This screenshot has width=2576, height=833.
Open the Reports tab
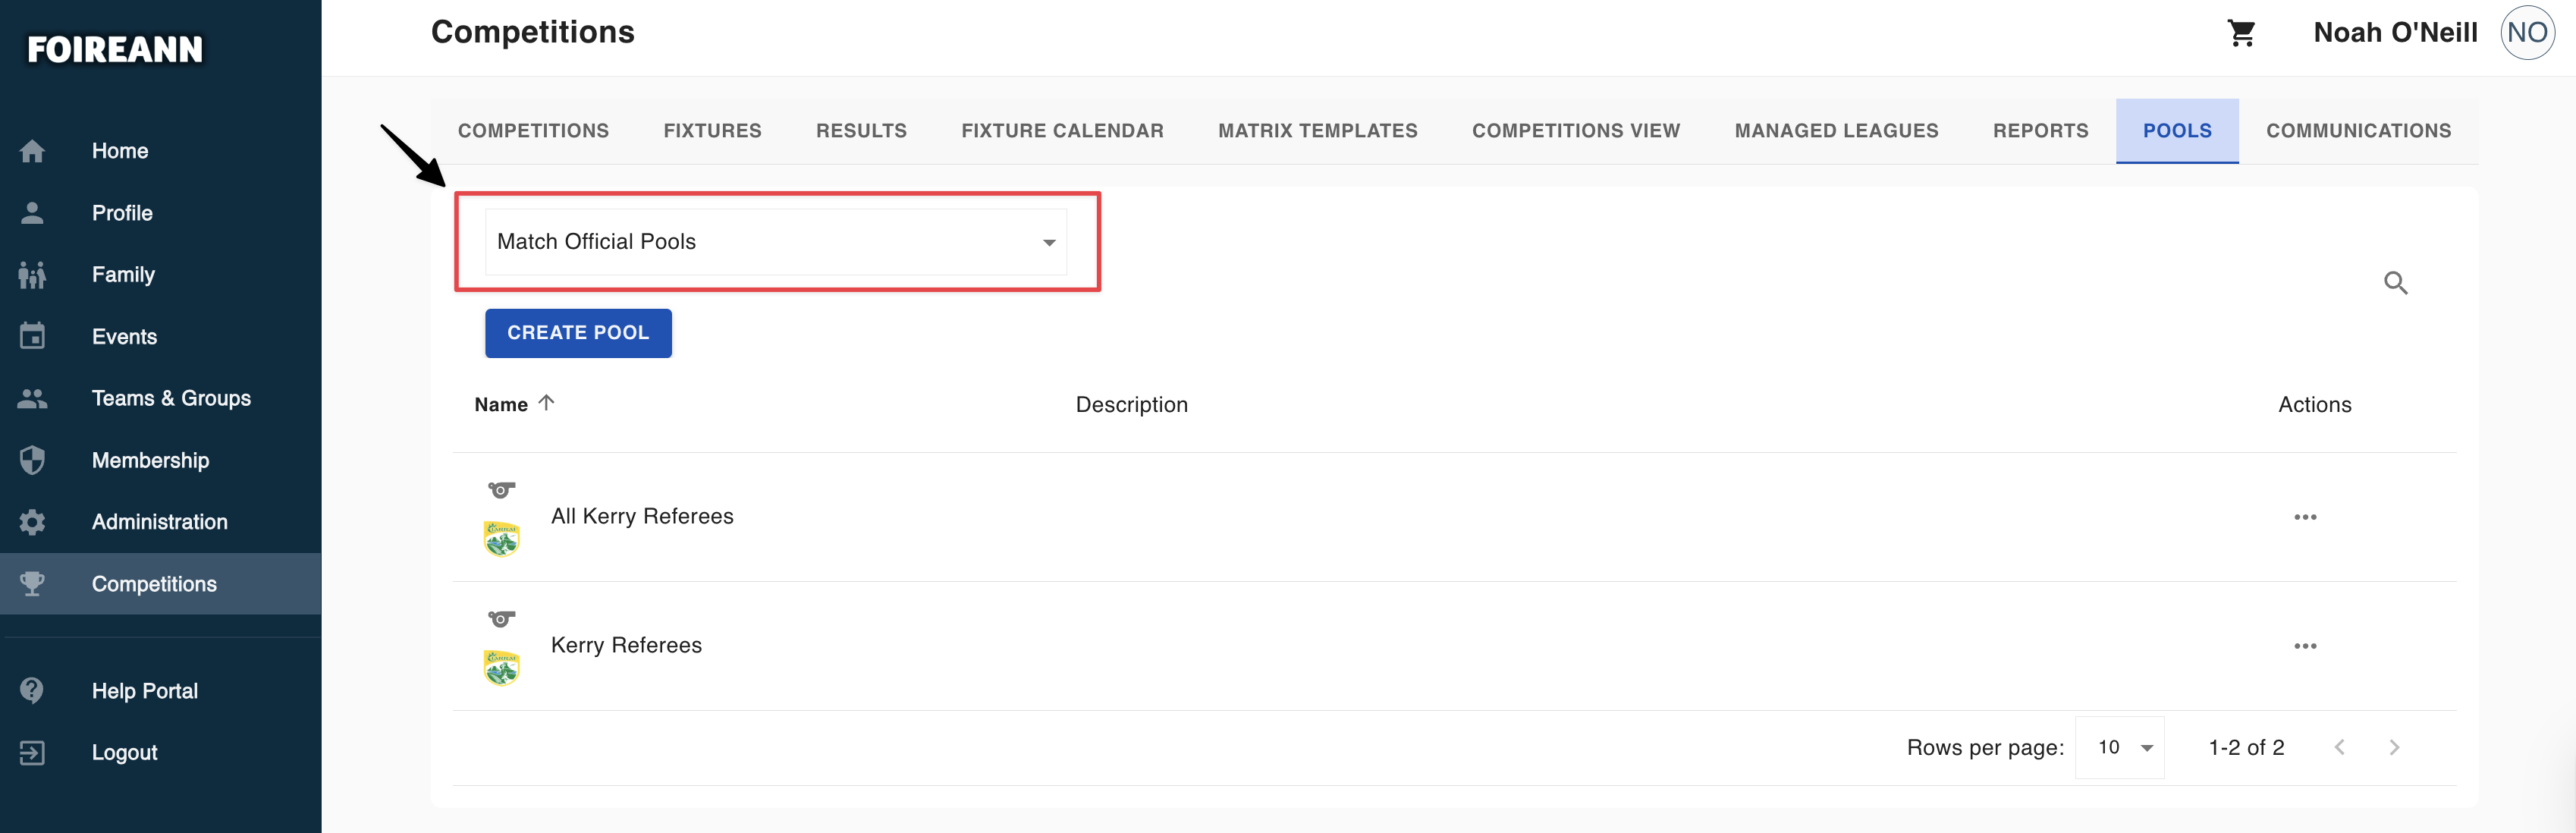[2040, 131]
